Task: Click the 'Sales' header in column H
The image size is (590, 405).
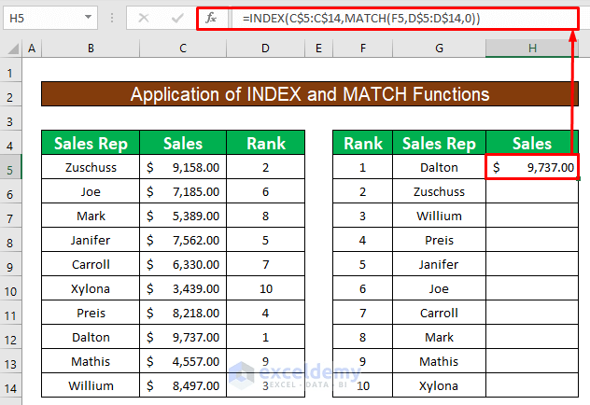Action: (532, 143)
